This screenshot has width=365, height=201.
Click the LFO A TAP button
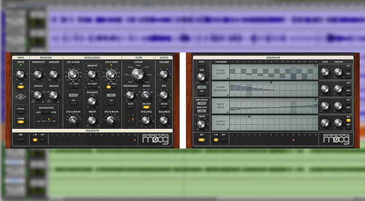click(73, 104)
